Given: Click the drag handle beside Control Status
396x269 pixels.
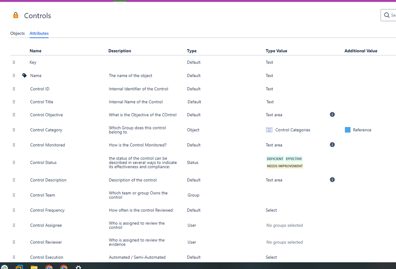Looking at the screenshot, I should (13, 162).
